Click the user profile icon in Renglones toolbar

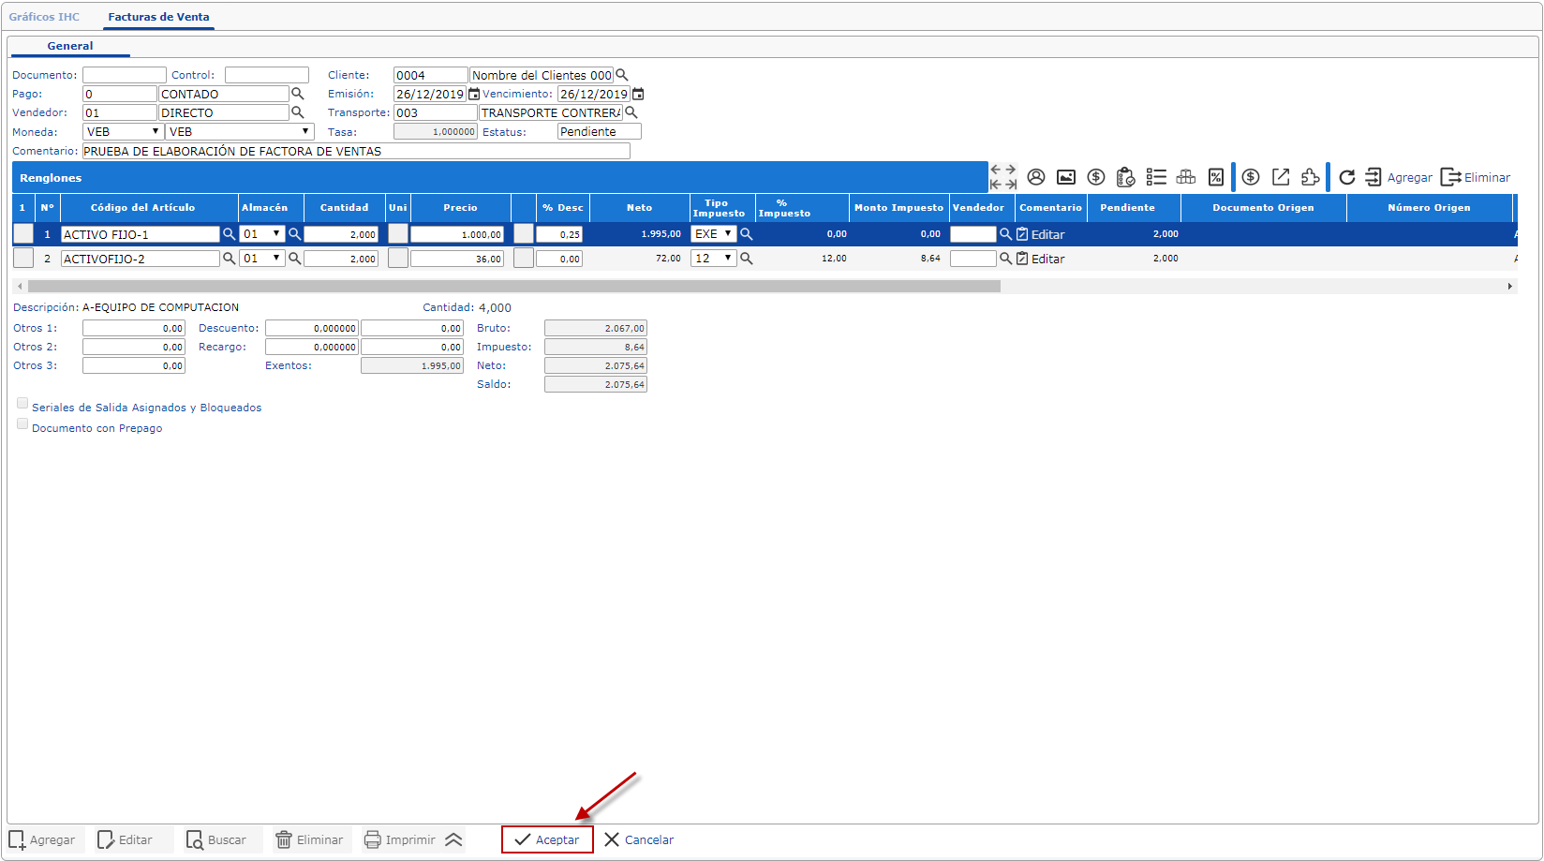coord(1035,177)
